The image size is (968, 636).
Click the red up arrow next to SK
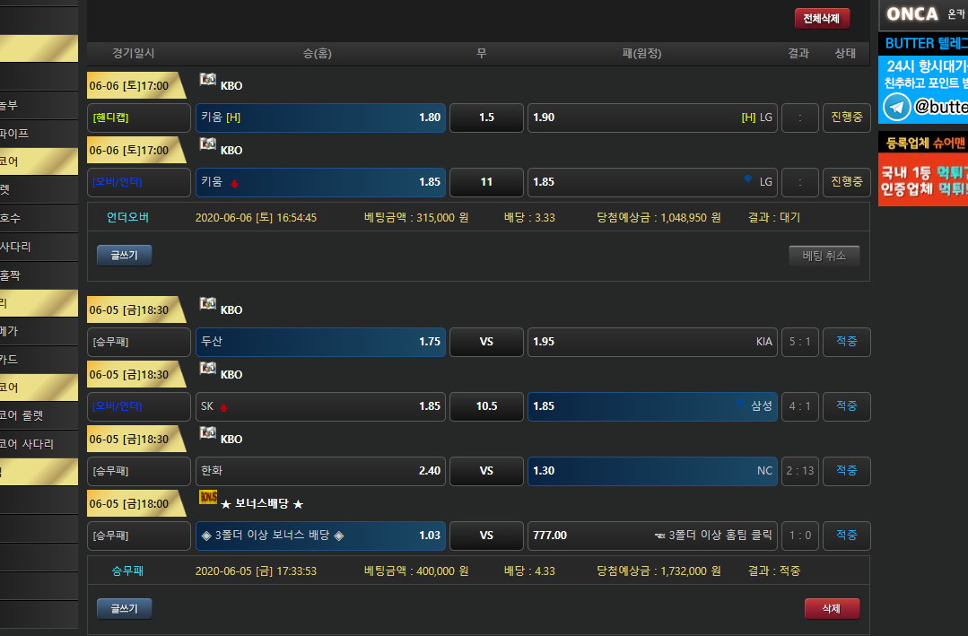point(223,407)
